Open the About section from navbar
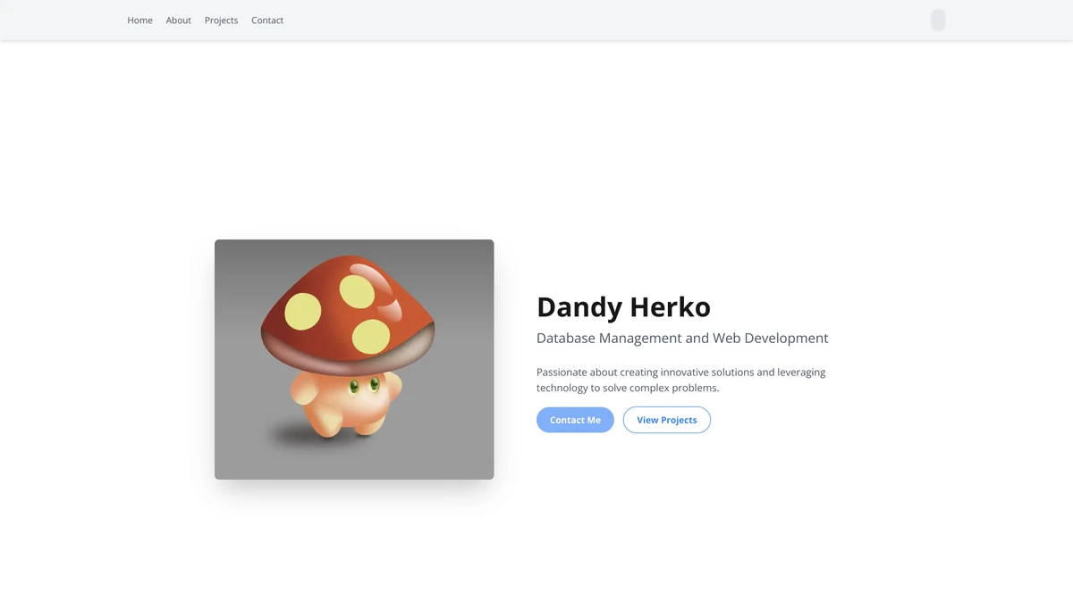 click(x=178, y=21)
